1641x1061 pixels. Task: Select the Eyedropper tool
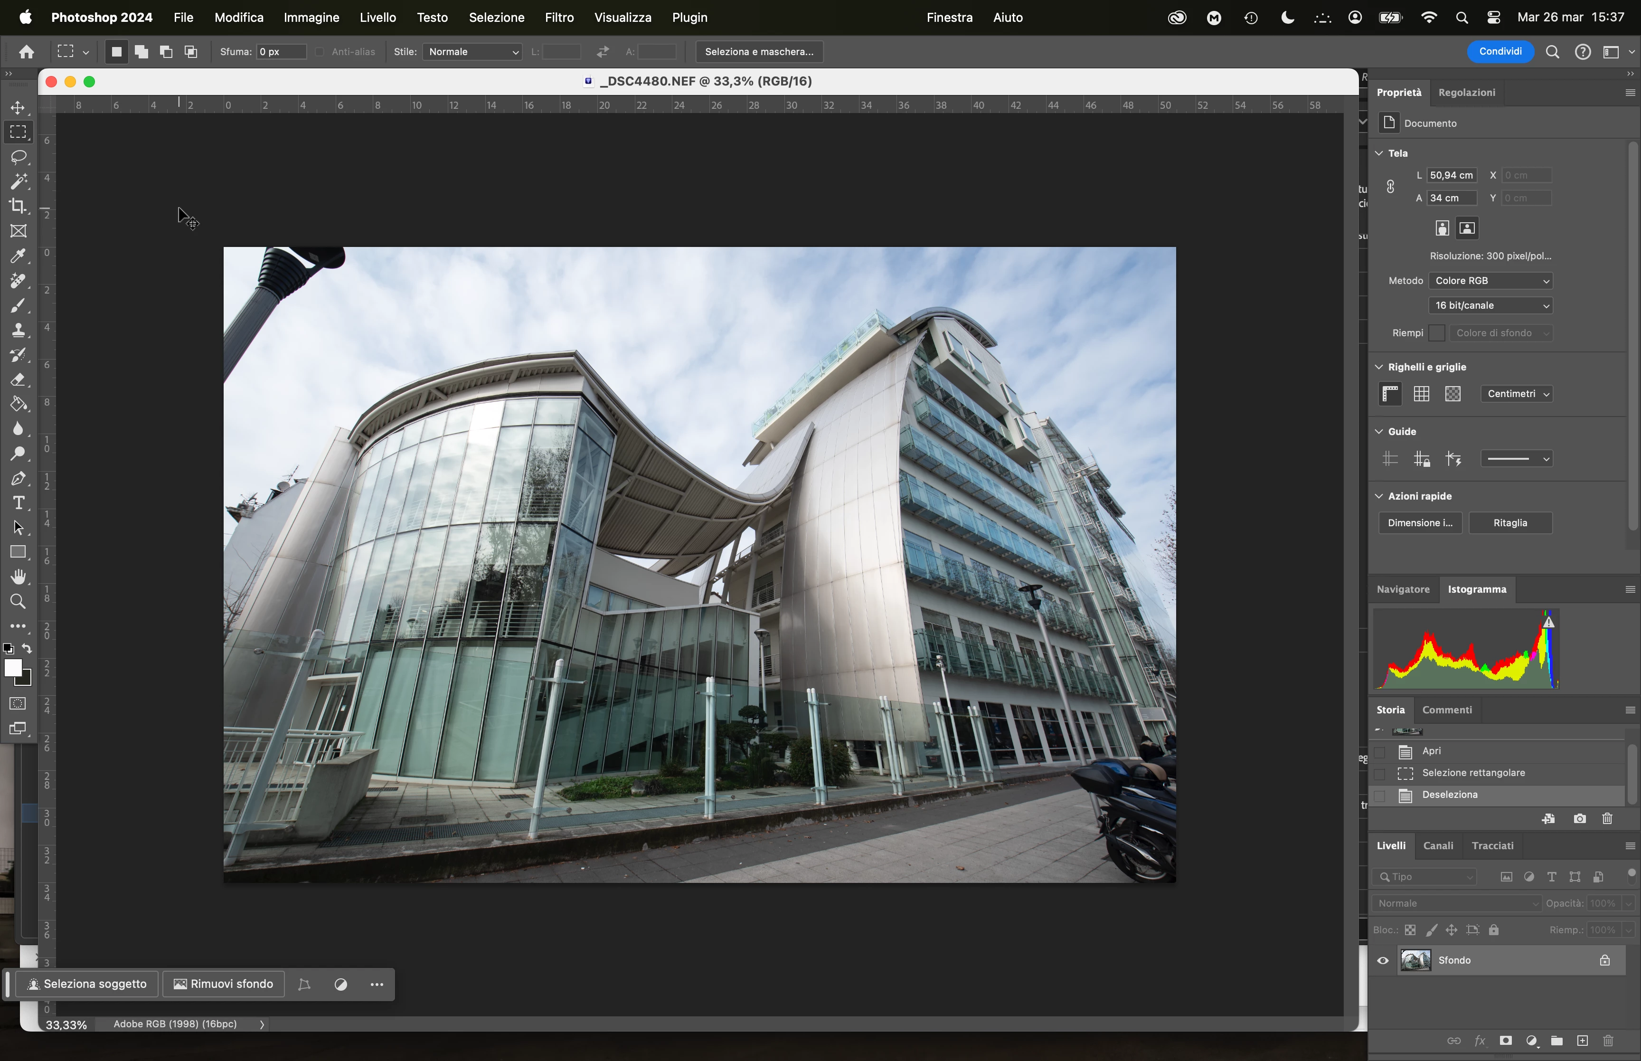click(19, 256)
